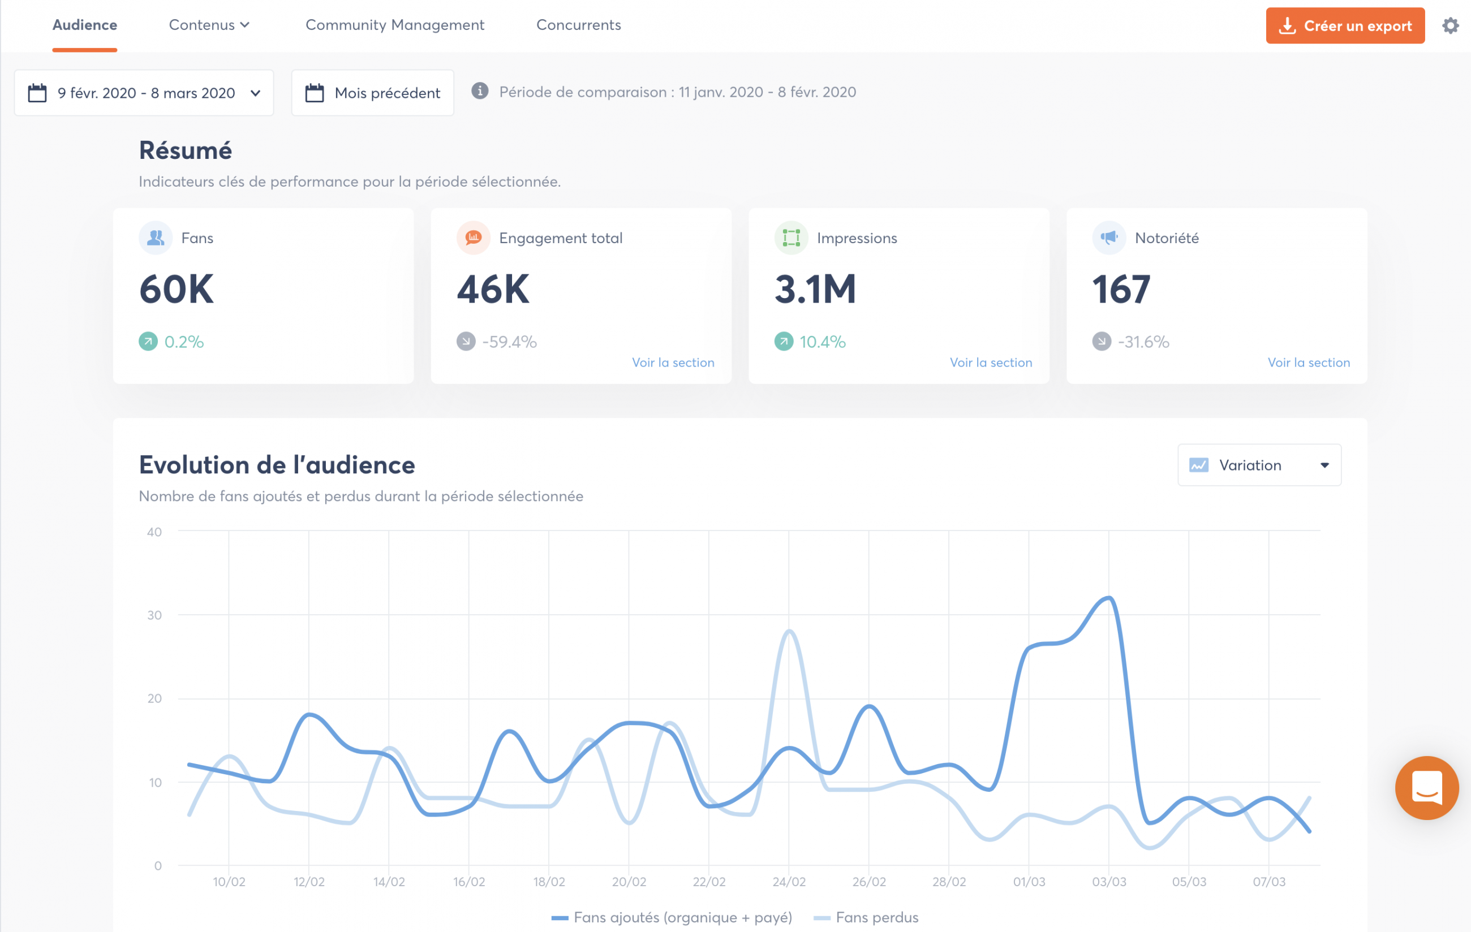Click the Impressions green frame icon
Screen dimensions: 1471x932
click(791, 238)
